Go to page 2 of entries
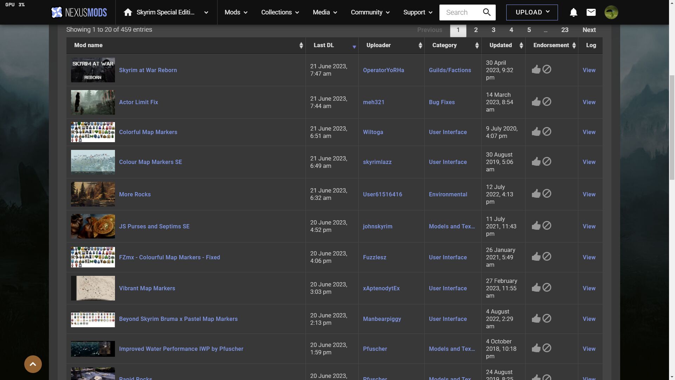 [476, 30]
